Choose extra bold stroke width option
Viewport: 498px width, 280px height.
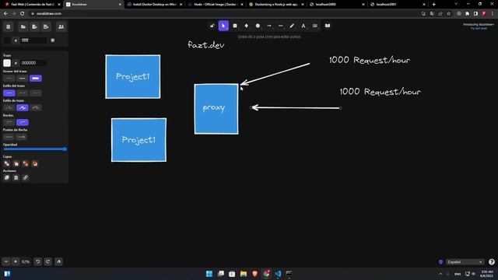point(36,78)
